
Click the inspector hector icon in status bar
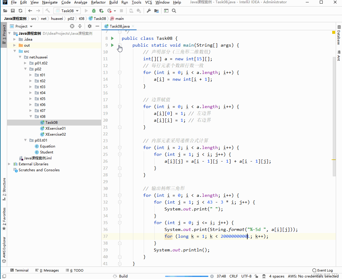click(264, 276)
